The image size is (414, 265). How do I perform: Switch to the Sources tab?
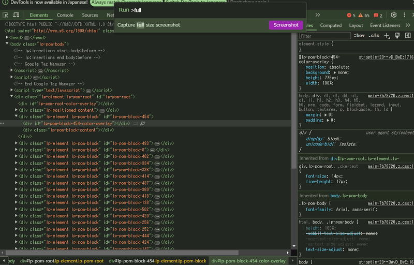[90, 15]
